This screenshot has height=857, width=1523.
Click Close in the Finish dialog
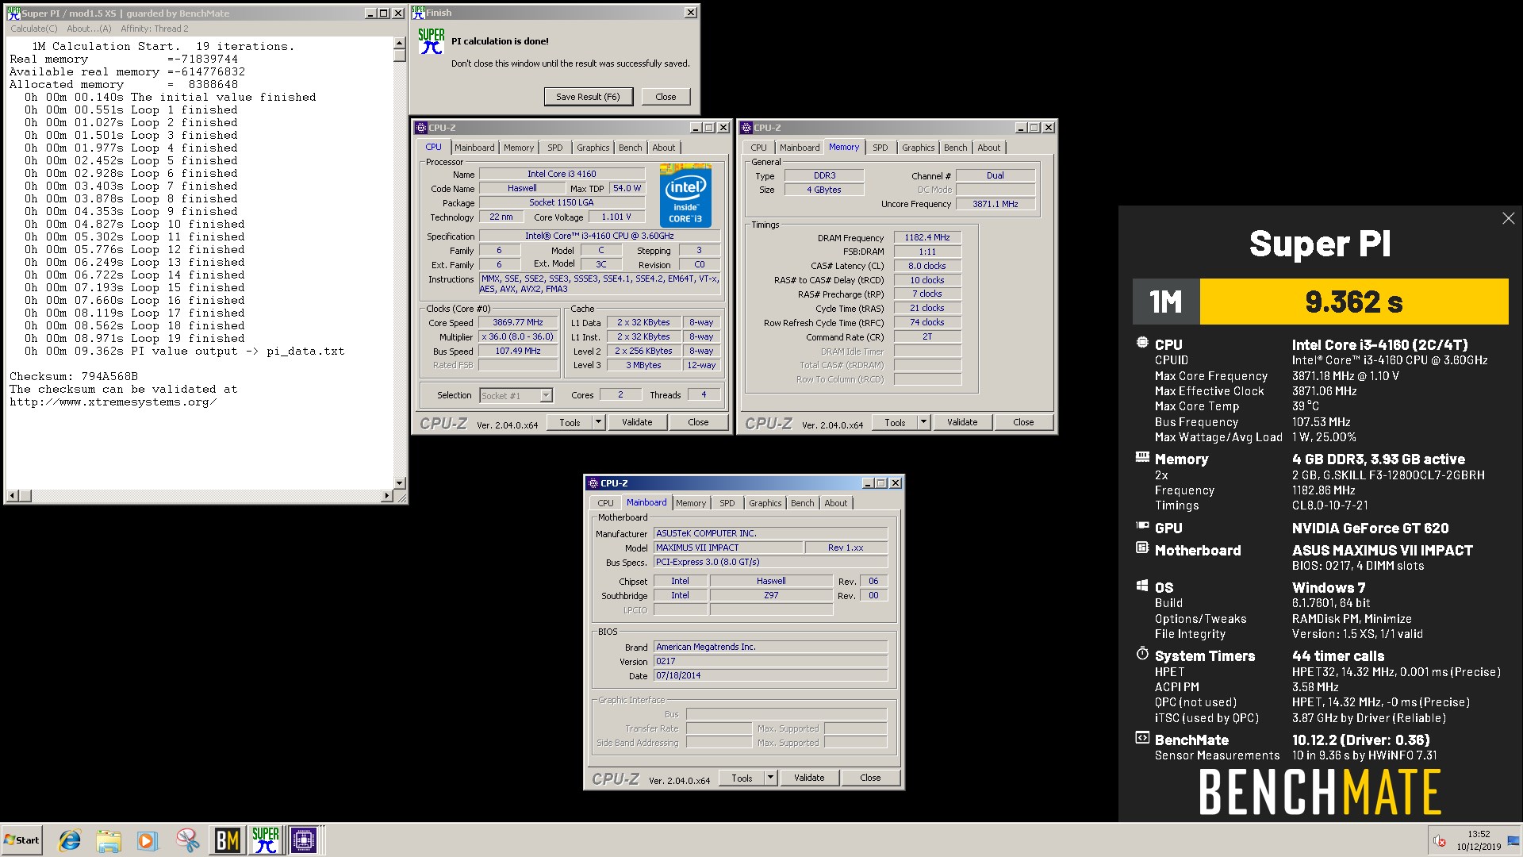[666, 97]
